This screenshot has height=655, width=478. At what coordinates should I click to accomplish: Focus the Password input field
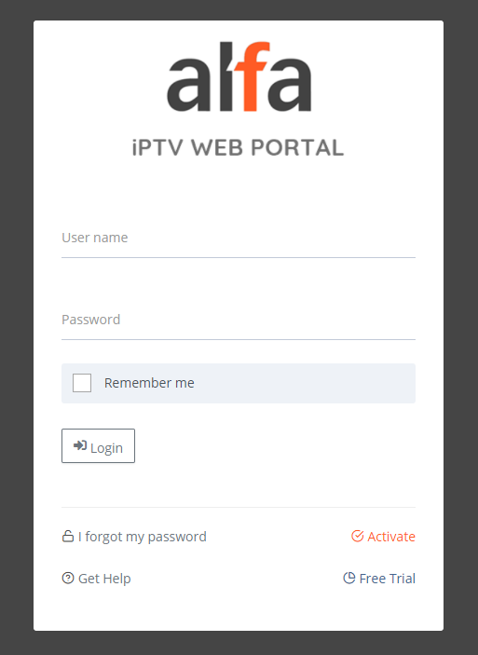[x=239, y=320]
